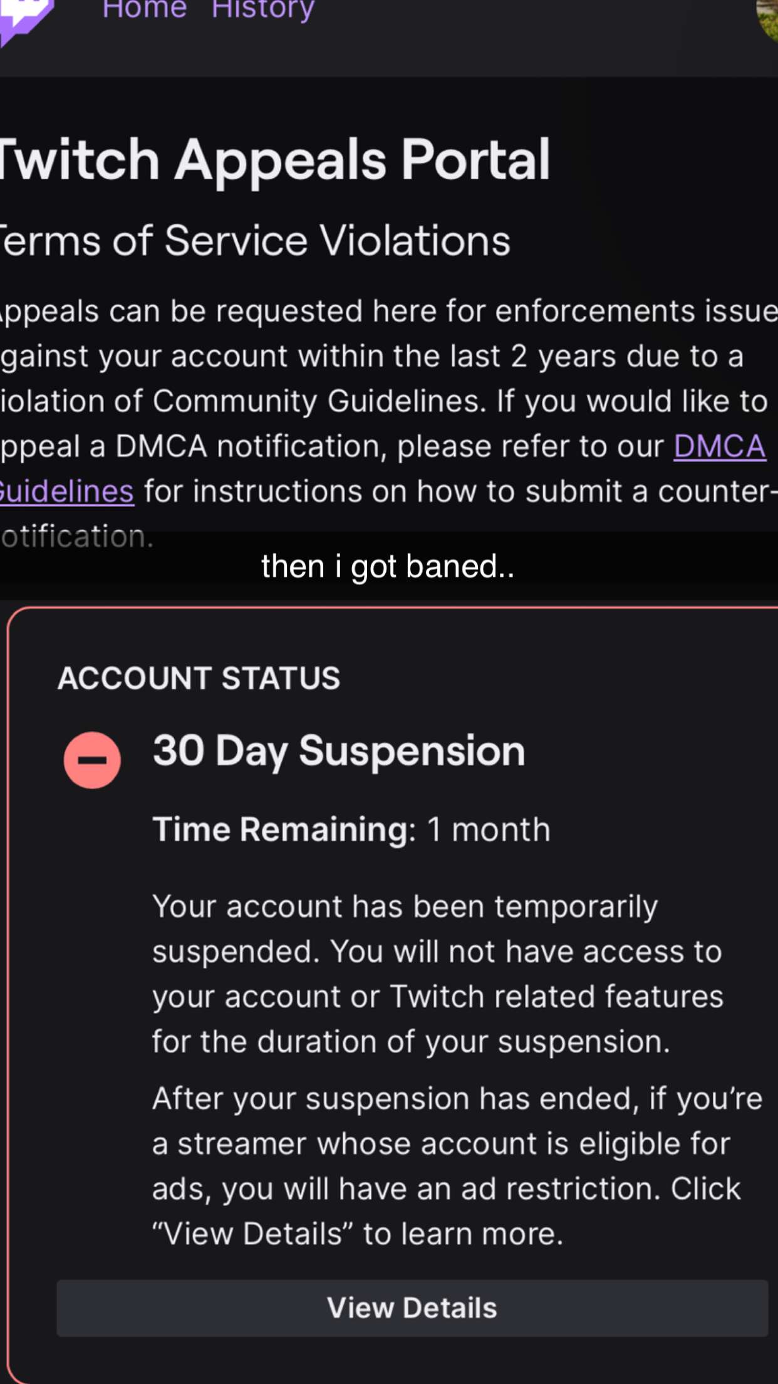778x1384 pixels.
Task: Click the 30 Day Suspension title
Action: [339, 750]
